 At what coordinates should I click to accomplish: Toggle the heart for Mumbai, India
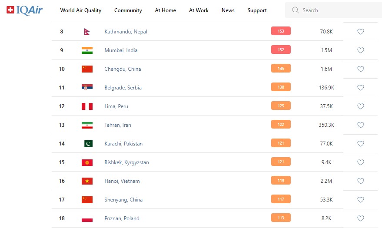point(360,50)
